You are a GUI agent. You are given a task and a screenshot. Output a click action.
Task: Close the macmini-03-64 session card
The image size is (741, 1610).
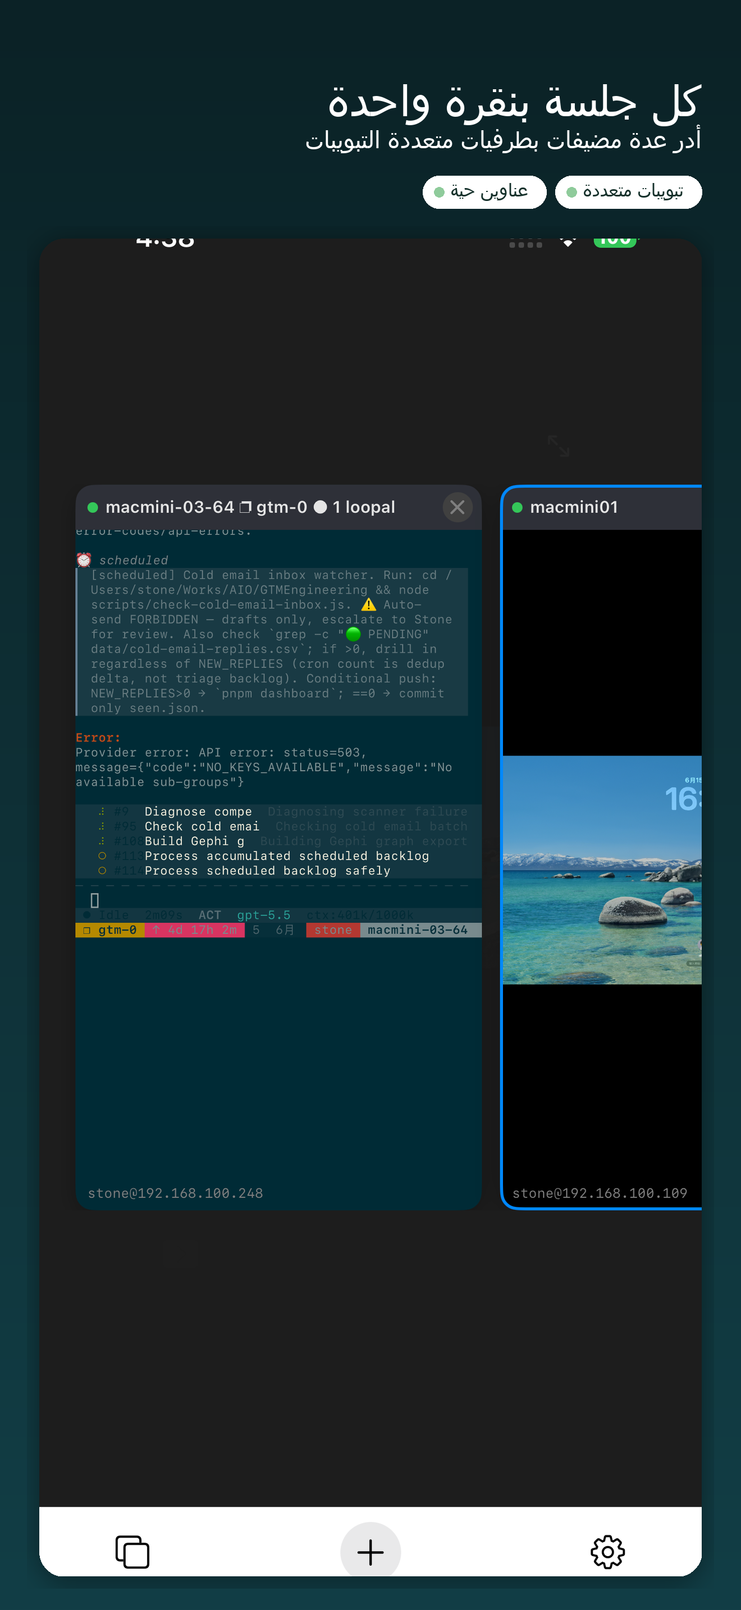(x=458, y=507)
